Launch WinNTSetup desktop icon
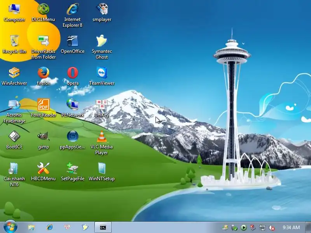 pos(101,172)
